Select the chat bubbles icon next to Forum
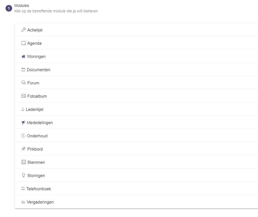 [23, 83]
